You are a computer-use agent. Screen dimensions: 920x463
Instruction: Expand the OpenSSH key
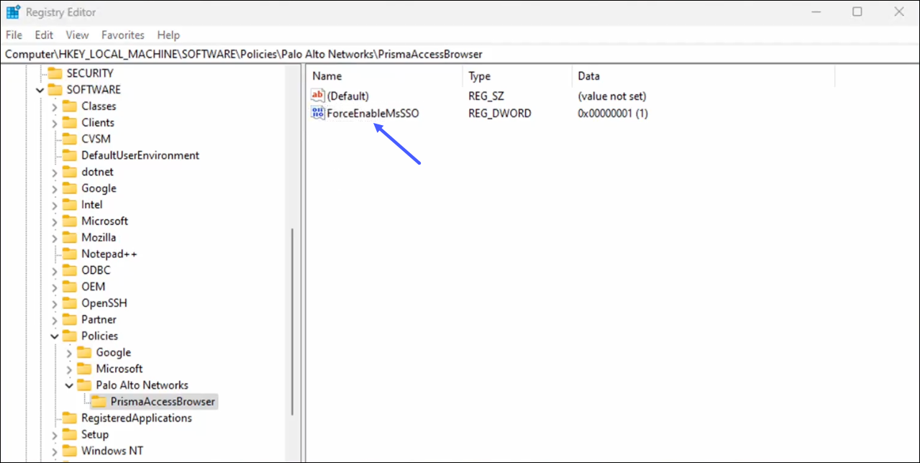tap(54, 303)
